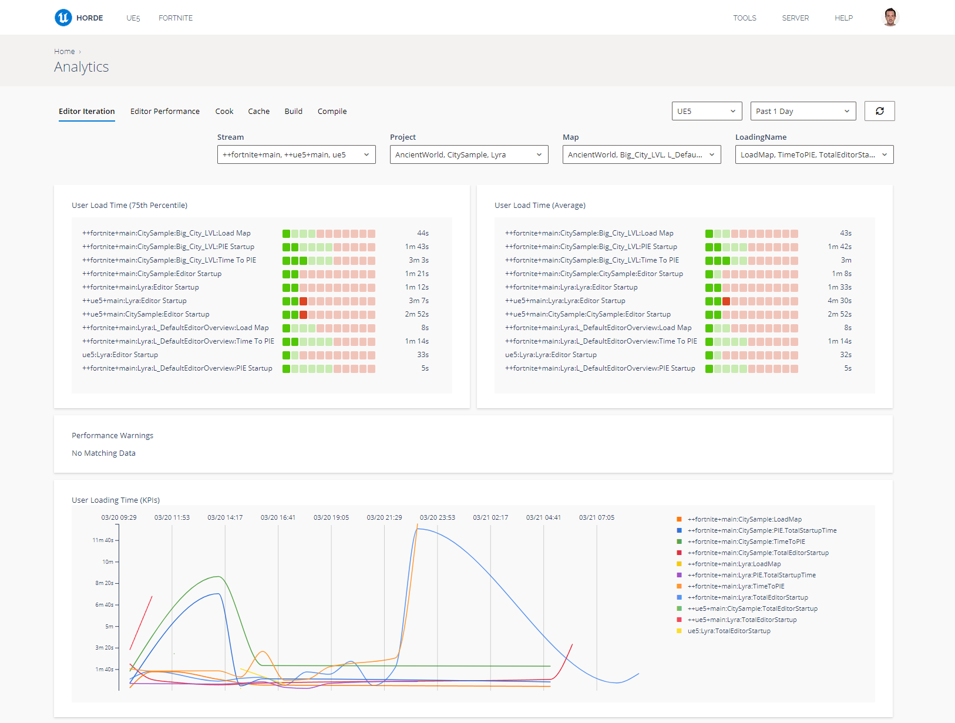Click the Home breadcrumb link
Viewport: 955px width, 723px height.
pos(64,52)
